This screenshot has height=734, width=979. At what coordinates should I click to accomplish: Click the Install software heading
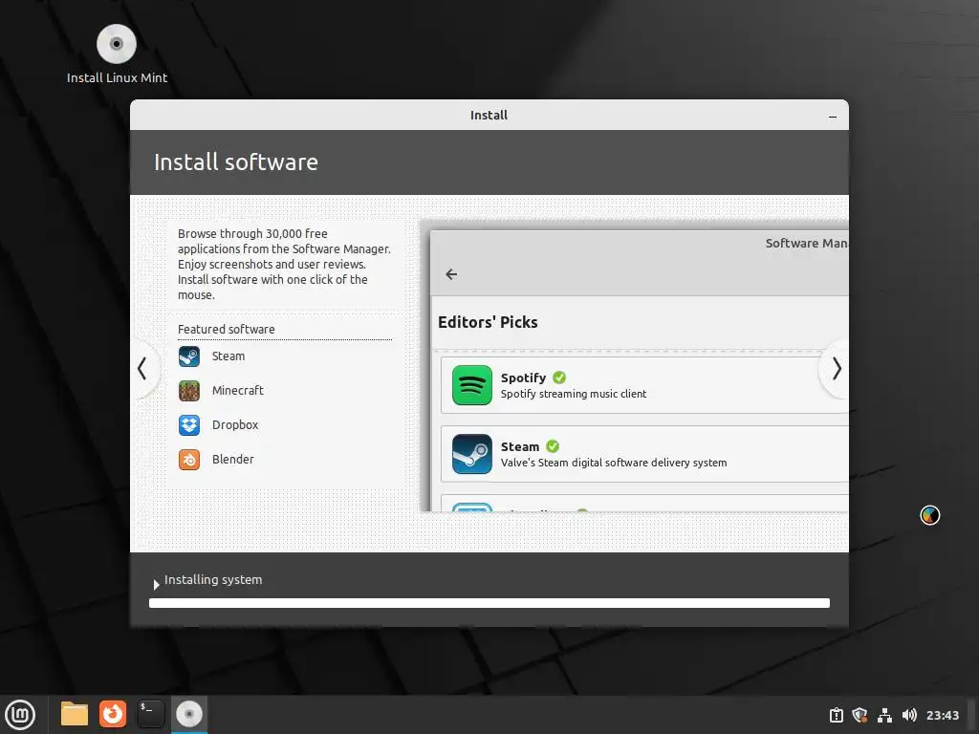[236, 162]
